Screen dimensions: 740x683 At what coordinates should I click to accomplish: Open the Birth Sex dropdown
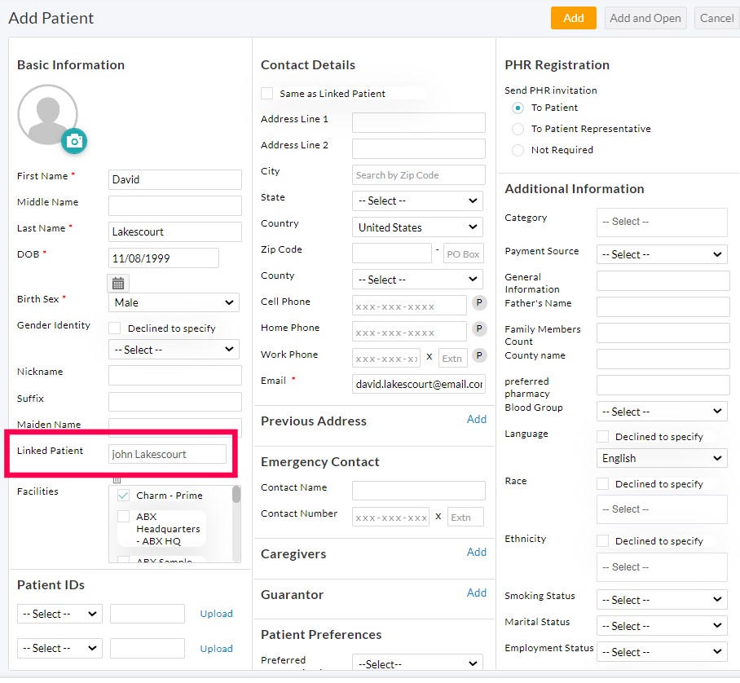174,303
